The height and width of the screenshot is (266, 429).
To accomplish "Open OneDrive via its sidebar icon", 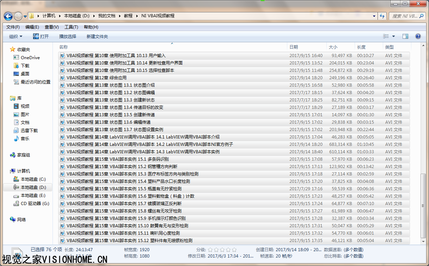I will 16,57.
